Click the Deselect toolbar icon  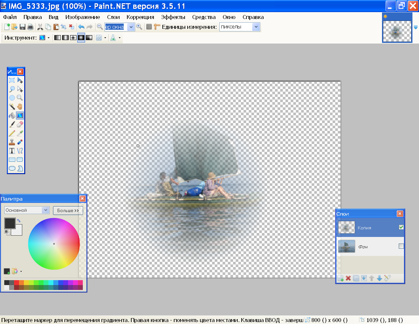(72, 27)
